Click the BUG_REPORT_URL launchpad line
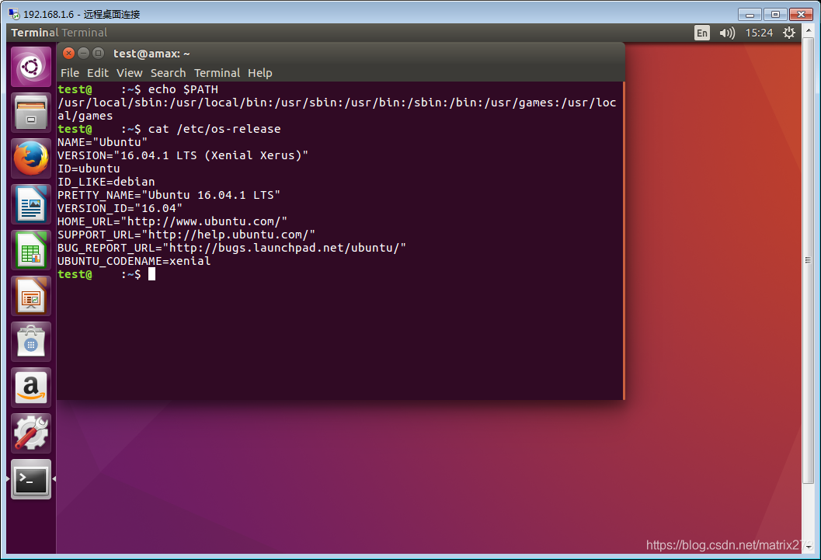This screenshot has height=560, width=821. pos(231,248)
